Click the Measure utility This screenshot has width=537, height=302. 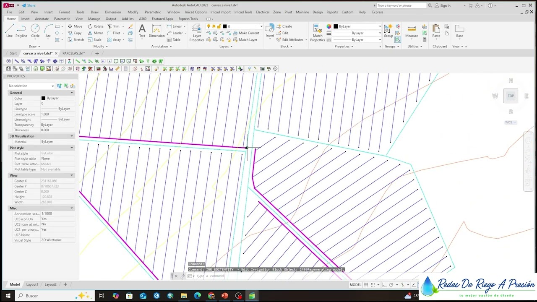(412, 31)
